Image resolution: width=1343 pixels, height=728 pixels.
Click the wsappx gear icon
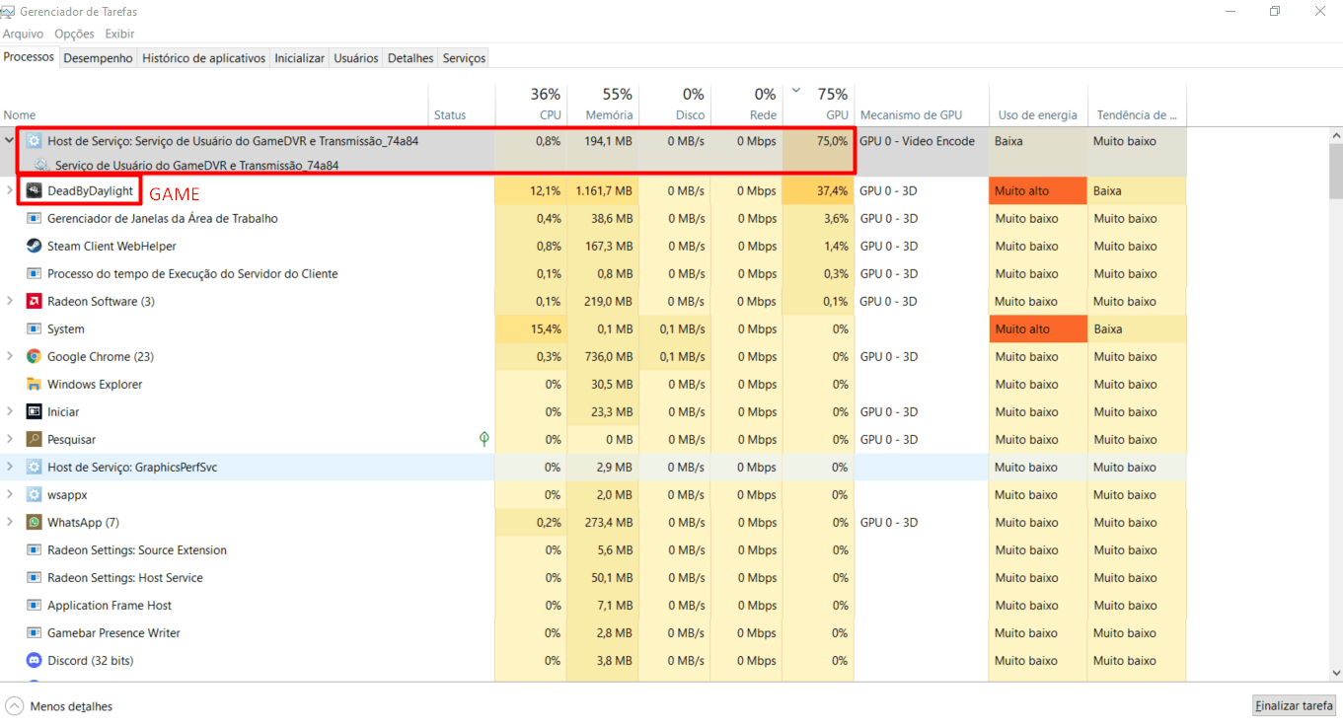tap(34, 494)
